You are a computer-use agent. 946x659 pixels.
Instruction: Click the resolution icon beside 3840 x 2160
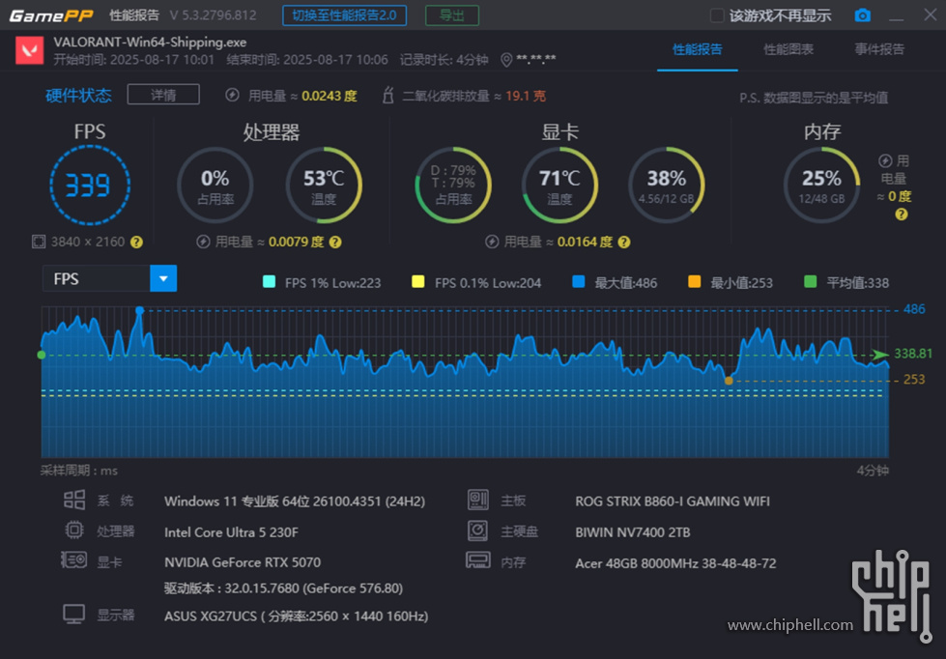(x=39, y=242)
